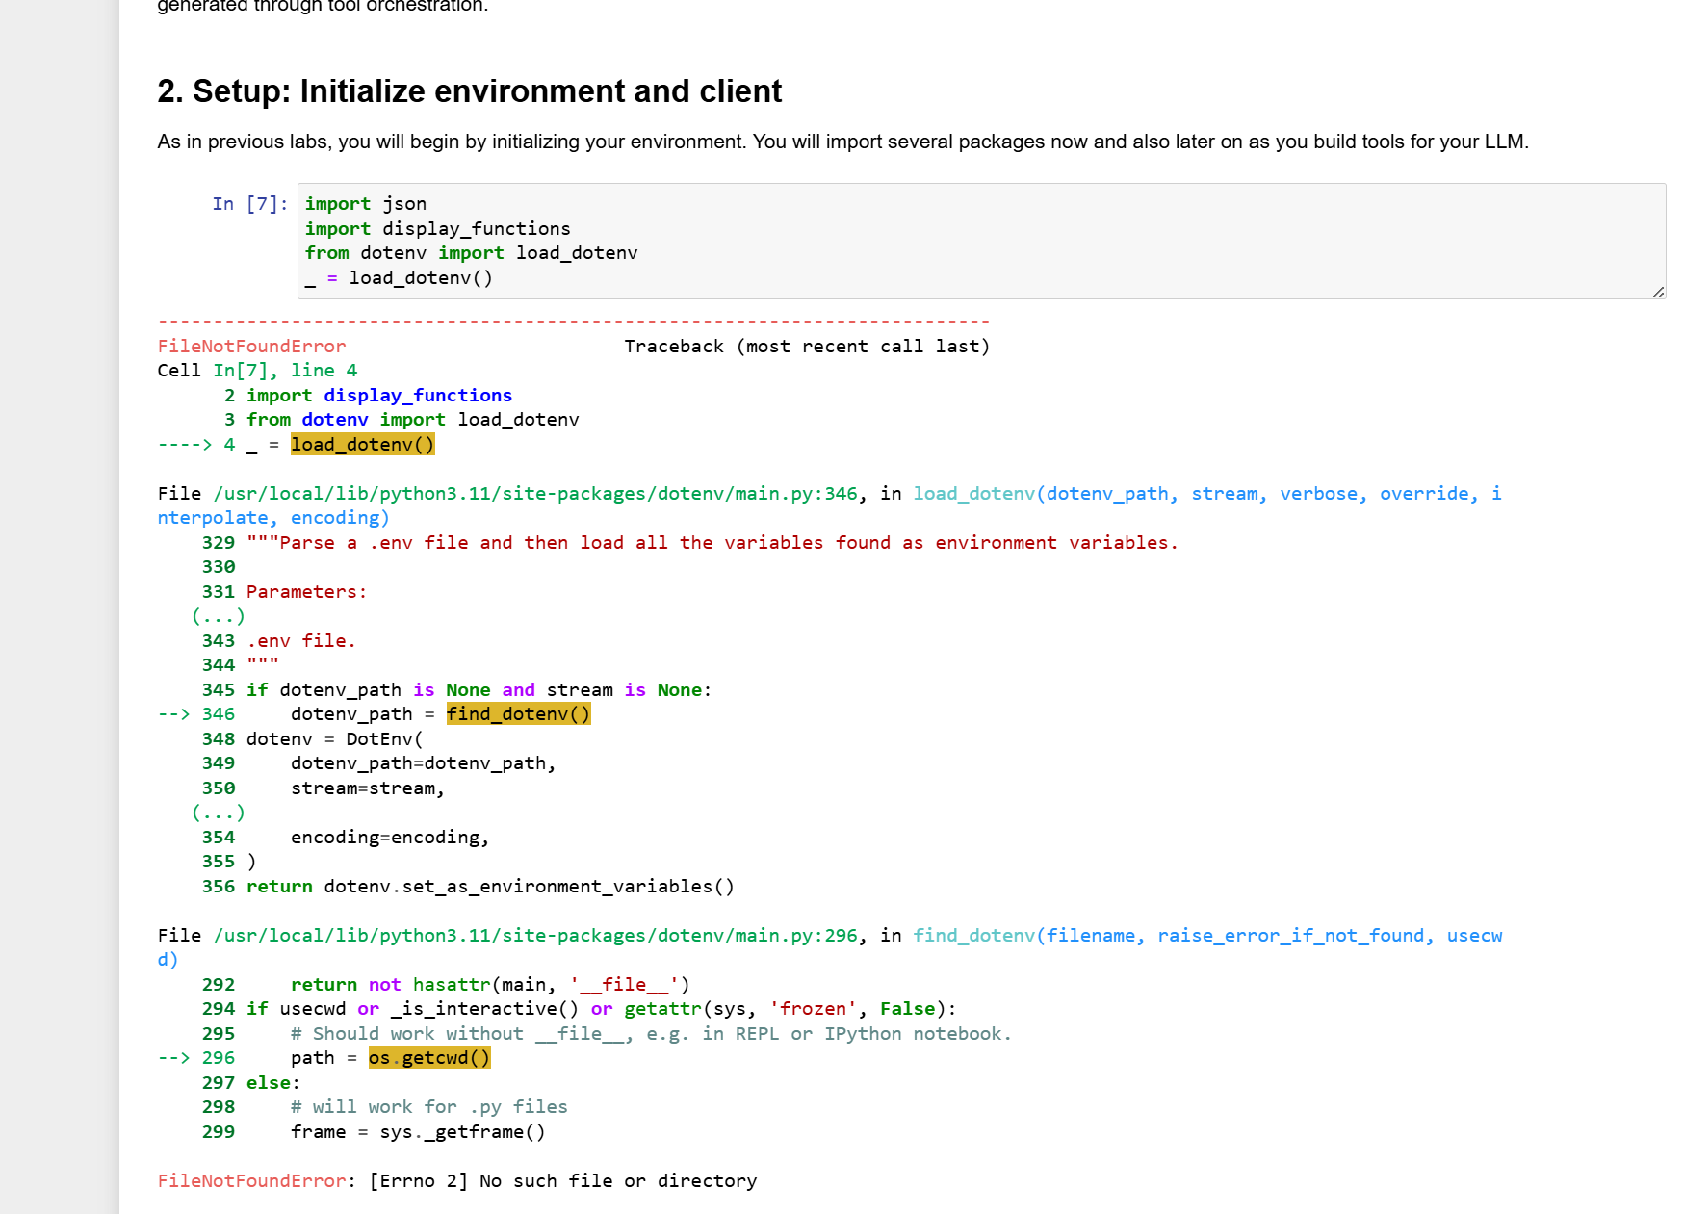Click the 'As in previous labs' paragraph
This screenshot has width=1684, height=1214.
coord(842,142)
